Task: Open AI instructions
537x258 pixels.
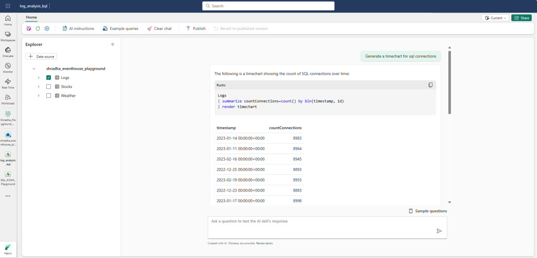Action: [x=78, y=29]
